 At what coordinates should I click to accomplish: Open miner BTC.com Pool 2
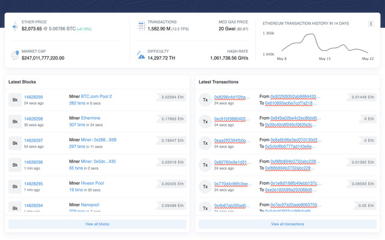pyautogui.click(x=96, y=97)
